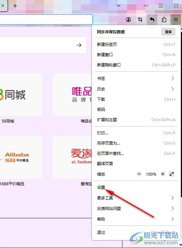Click the 58同城 tile label
The image size is (182, 248).
(8, 121)
